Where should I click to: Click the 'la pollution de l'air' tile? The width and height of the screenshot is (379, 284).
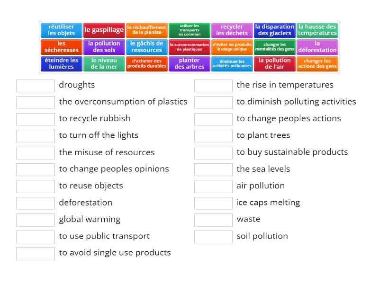tap(275, 64)
